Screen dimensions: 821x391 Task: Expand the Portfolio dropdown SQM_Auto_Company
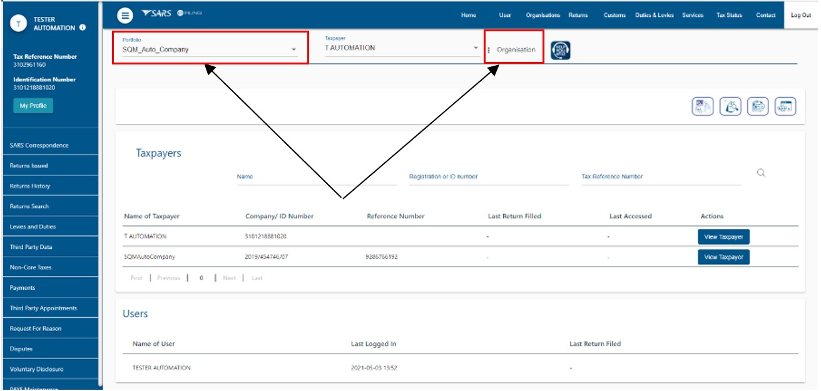210,49
